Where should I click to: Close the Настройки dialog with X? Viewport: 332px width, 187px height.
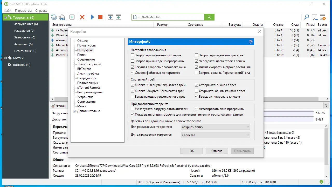[260, 31]
